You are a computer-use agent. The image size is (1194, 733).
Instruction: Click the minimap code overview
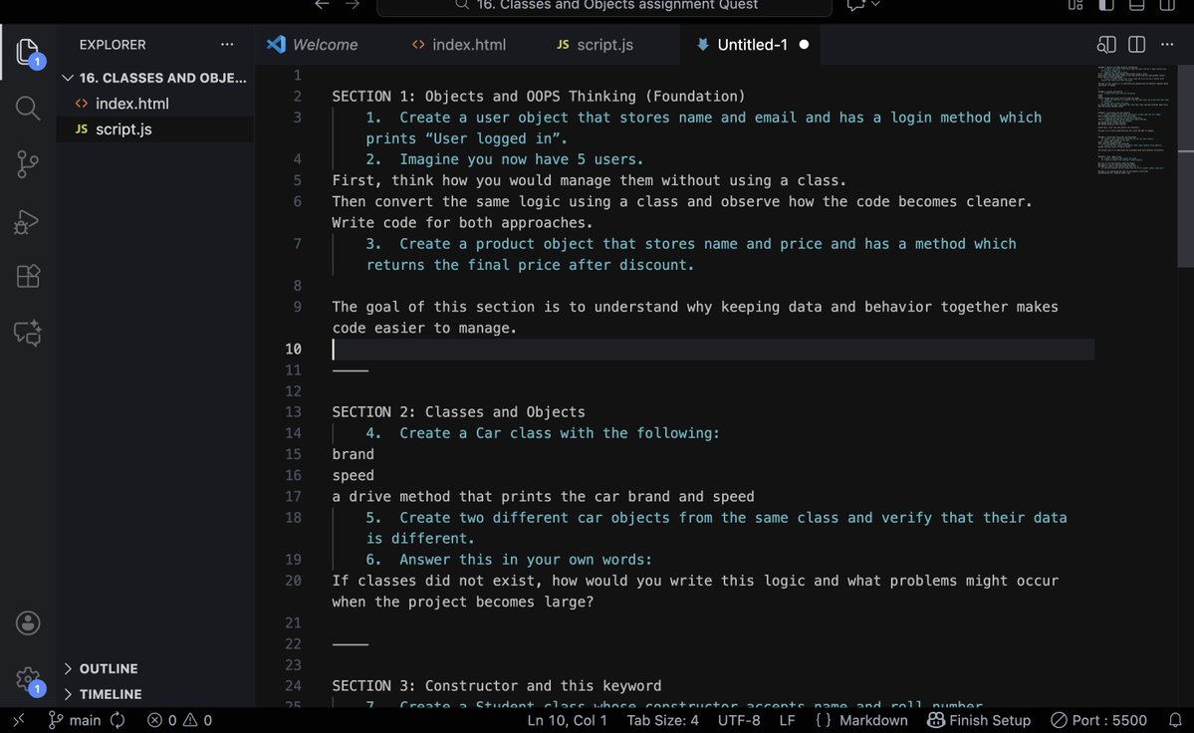coord(1134,121)
